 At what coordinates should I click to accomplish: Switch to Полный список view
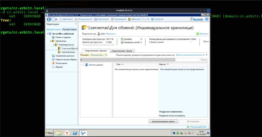(69, 29)
